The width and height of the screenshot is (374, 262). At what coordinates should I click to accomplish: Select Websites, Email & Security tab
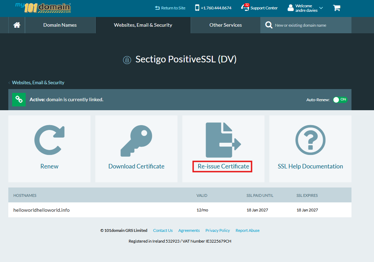click(x=143, y=25)
